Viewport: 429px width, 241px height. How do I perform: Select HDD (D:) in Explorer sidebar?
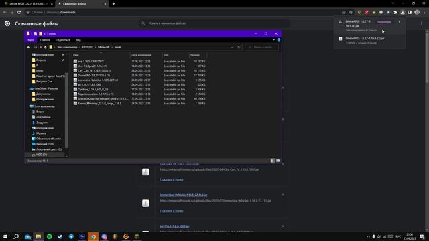(x=42, y=155)
